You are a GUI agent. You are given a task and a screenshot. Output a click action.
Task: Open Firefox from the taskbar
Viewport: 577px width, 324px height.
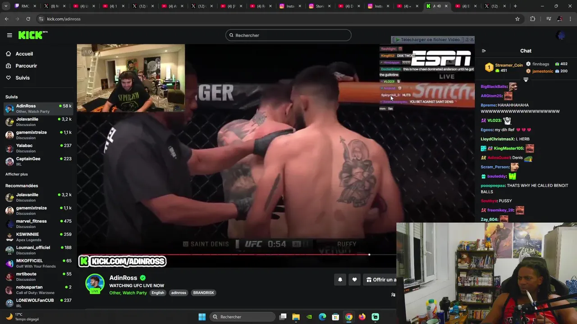coord(362,317)
